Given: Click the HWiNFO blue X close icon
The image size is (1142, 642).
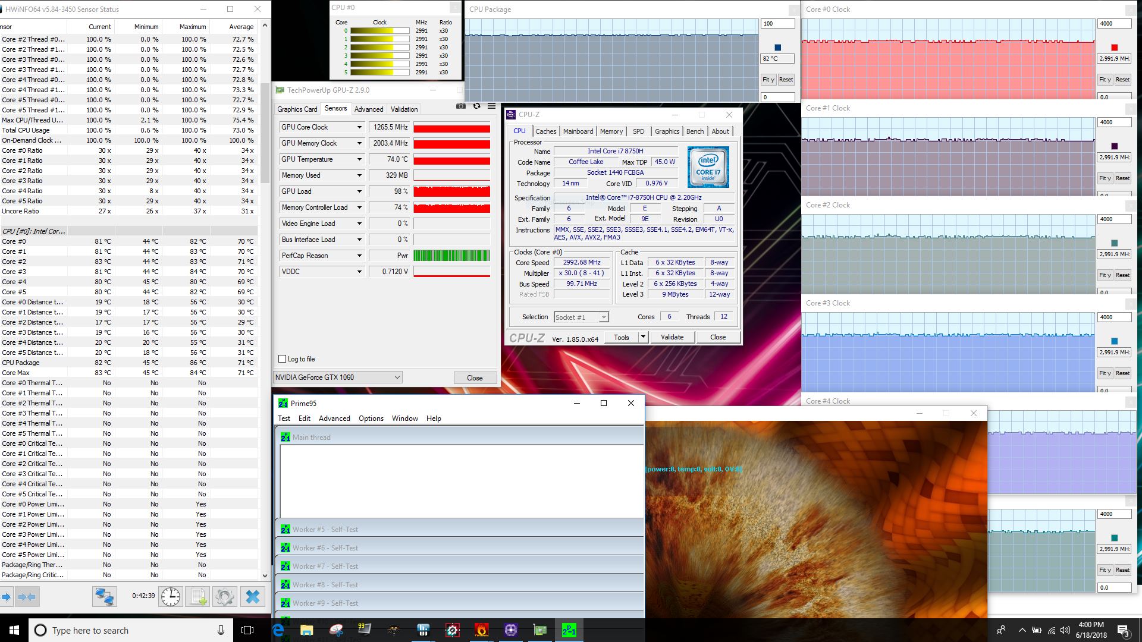Looking at the screenshot, I should (x=253, y=596).
